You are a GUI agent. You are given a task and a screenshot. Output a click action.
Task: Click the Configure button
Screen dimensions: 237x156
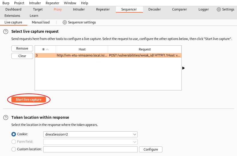pyautogui.click(x=151, y=149)
